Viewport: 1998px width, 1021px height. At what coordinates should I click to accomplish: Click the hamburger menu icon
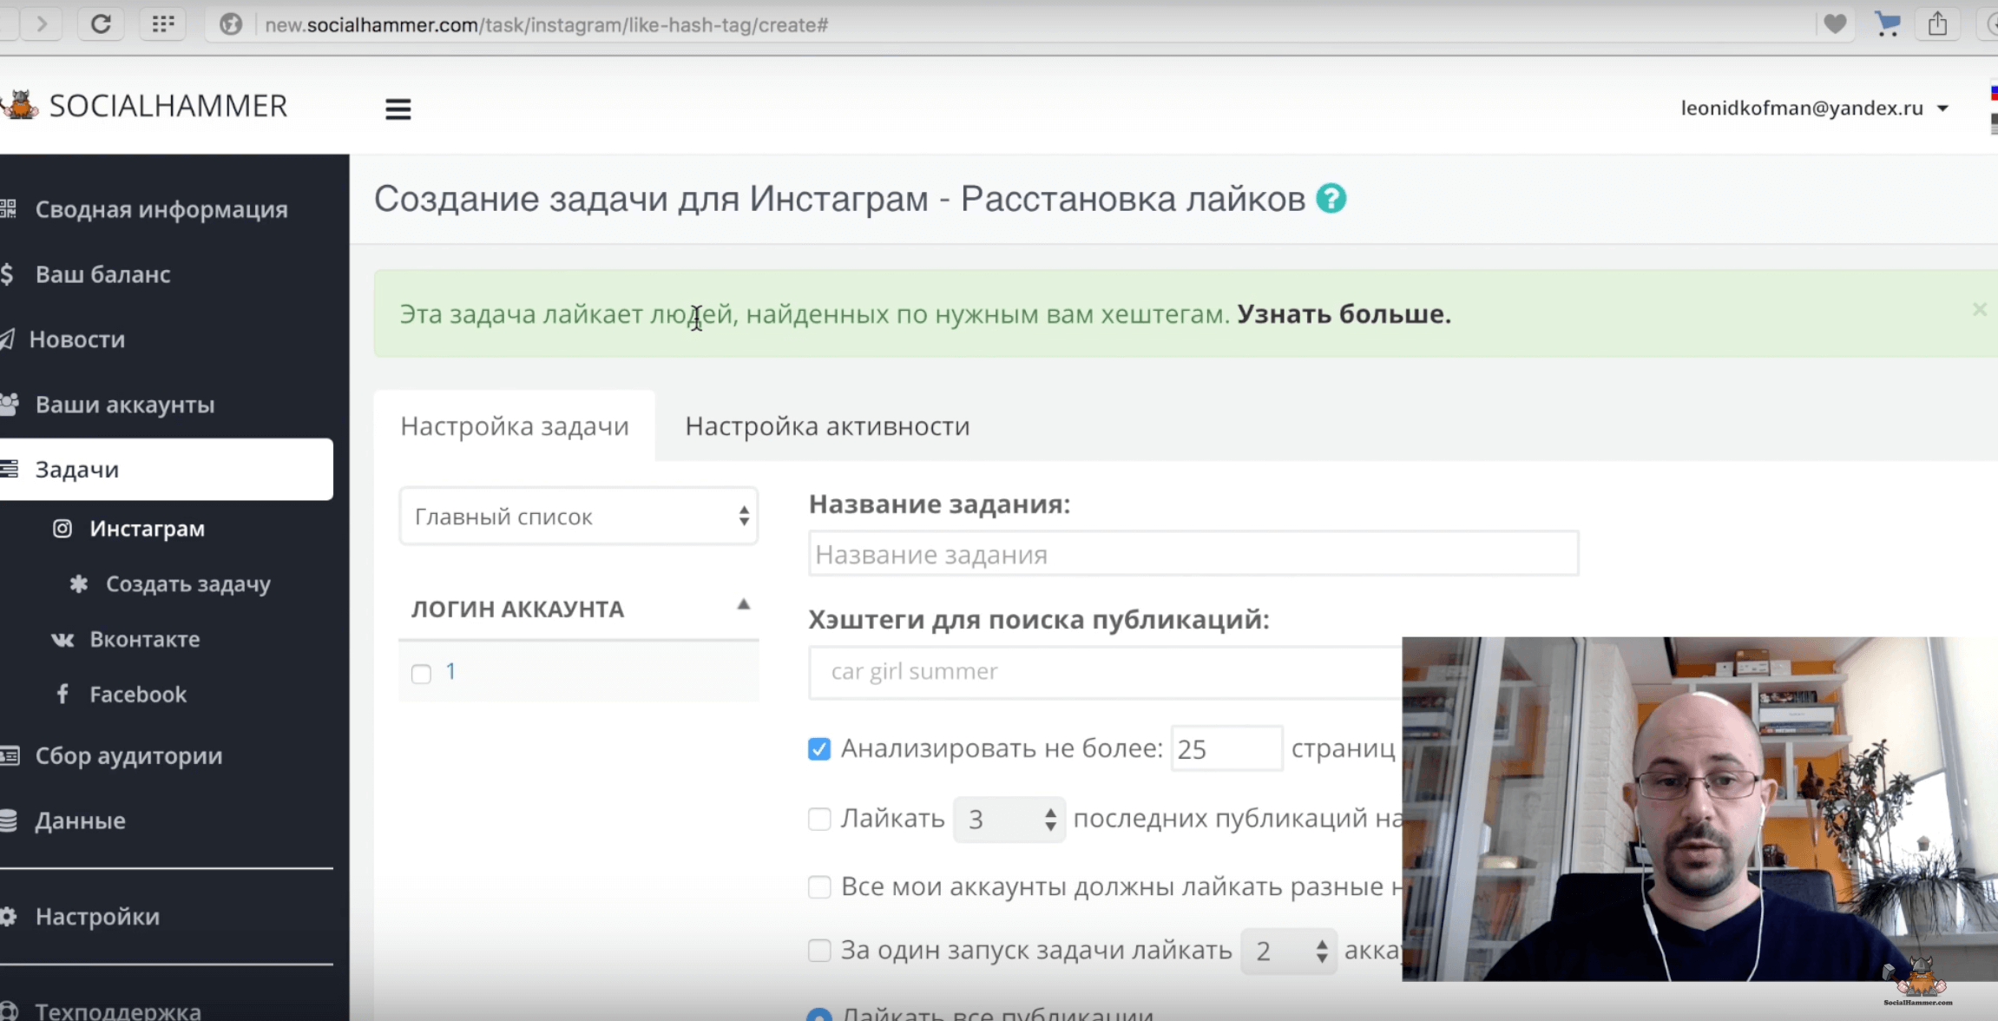(x=398, y=109)
